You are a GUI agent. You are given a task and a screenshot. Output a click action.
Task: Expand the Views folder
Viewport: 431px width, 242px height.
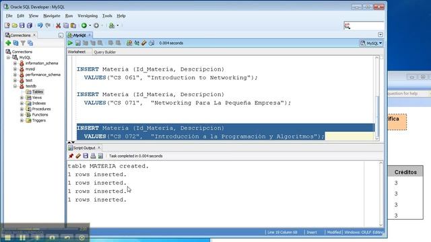pyautogui.click(x=22, y=97)
